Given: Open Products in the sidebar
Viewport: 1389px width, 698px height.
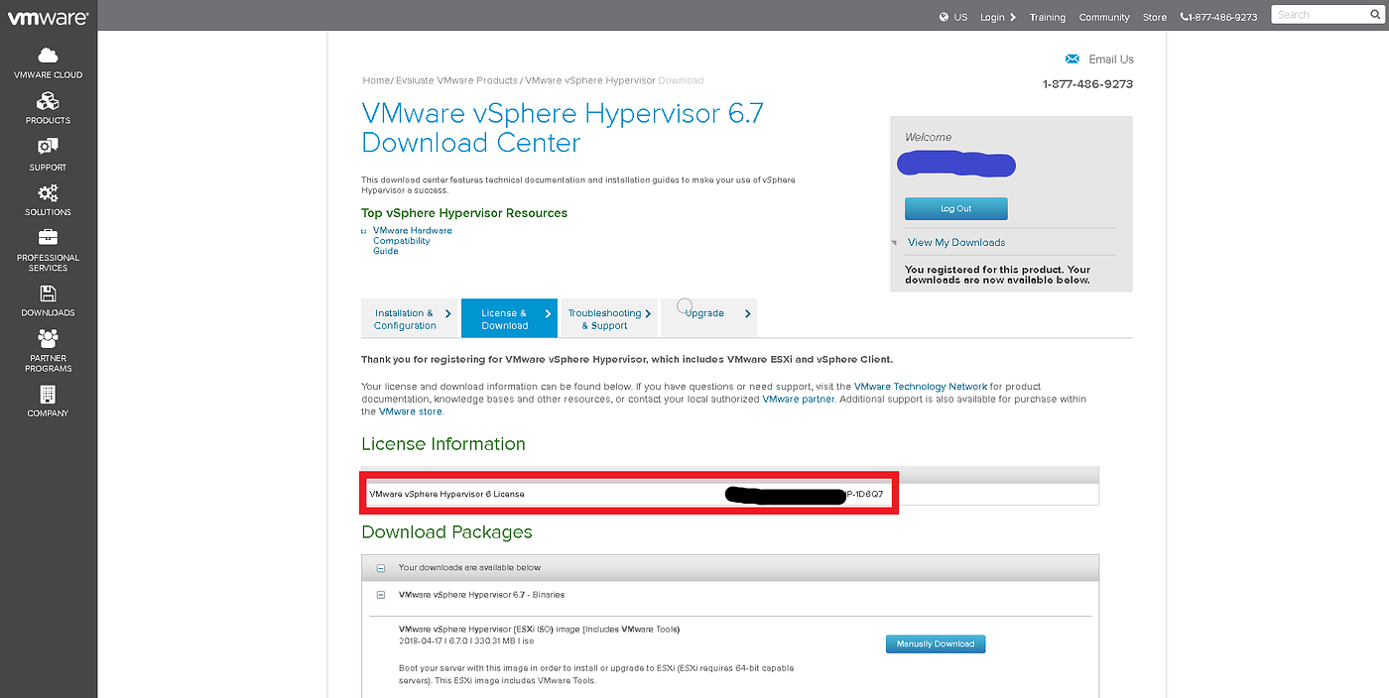Looking at the screenshot, I should coord(48,108).
